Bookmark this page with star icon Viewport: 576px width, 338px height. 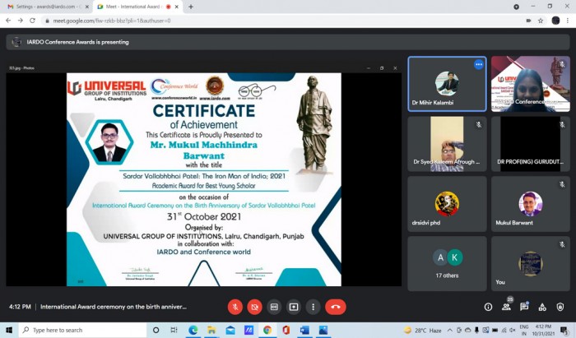tap(541, 21)
